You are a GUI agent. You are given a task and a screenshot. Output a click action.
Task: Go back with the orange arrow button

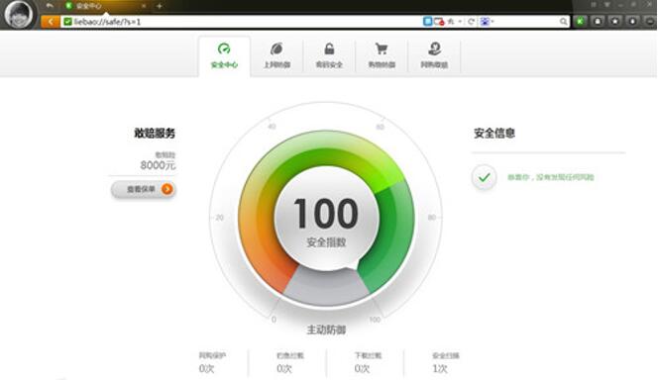click(x=50, y=22)
